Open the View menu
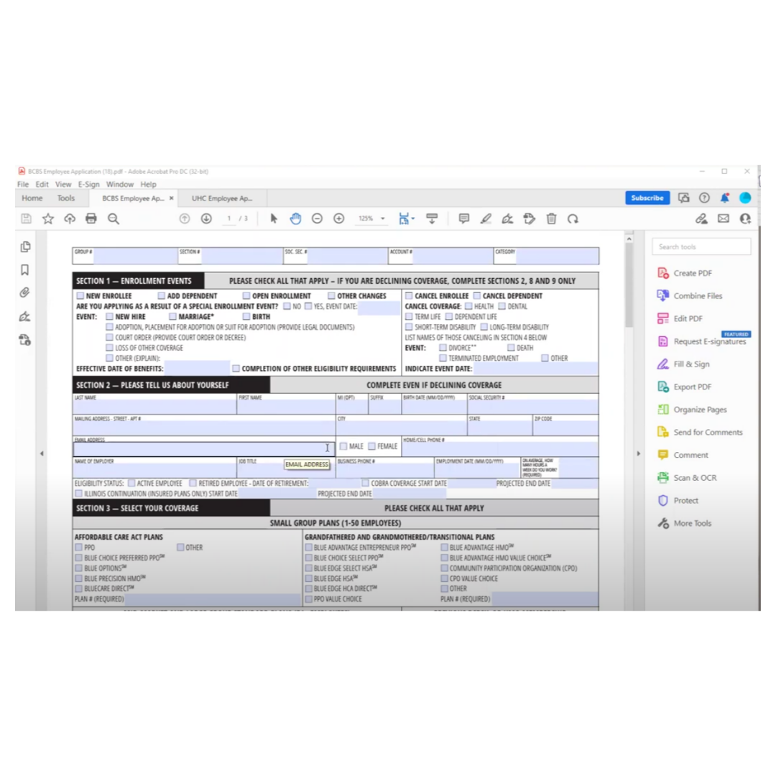776x776 pixels. [x=63, y=184]
